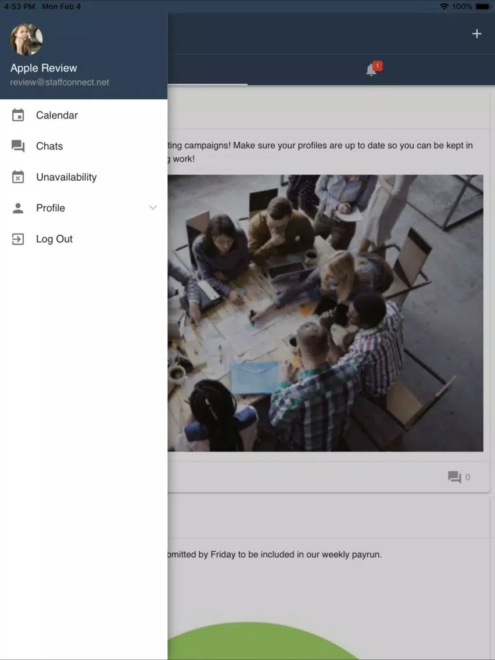Click the Unavailability calendar-x icon
This screenshot has width=495, height=660.
coord(17,177)
